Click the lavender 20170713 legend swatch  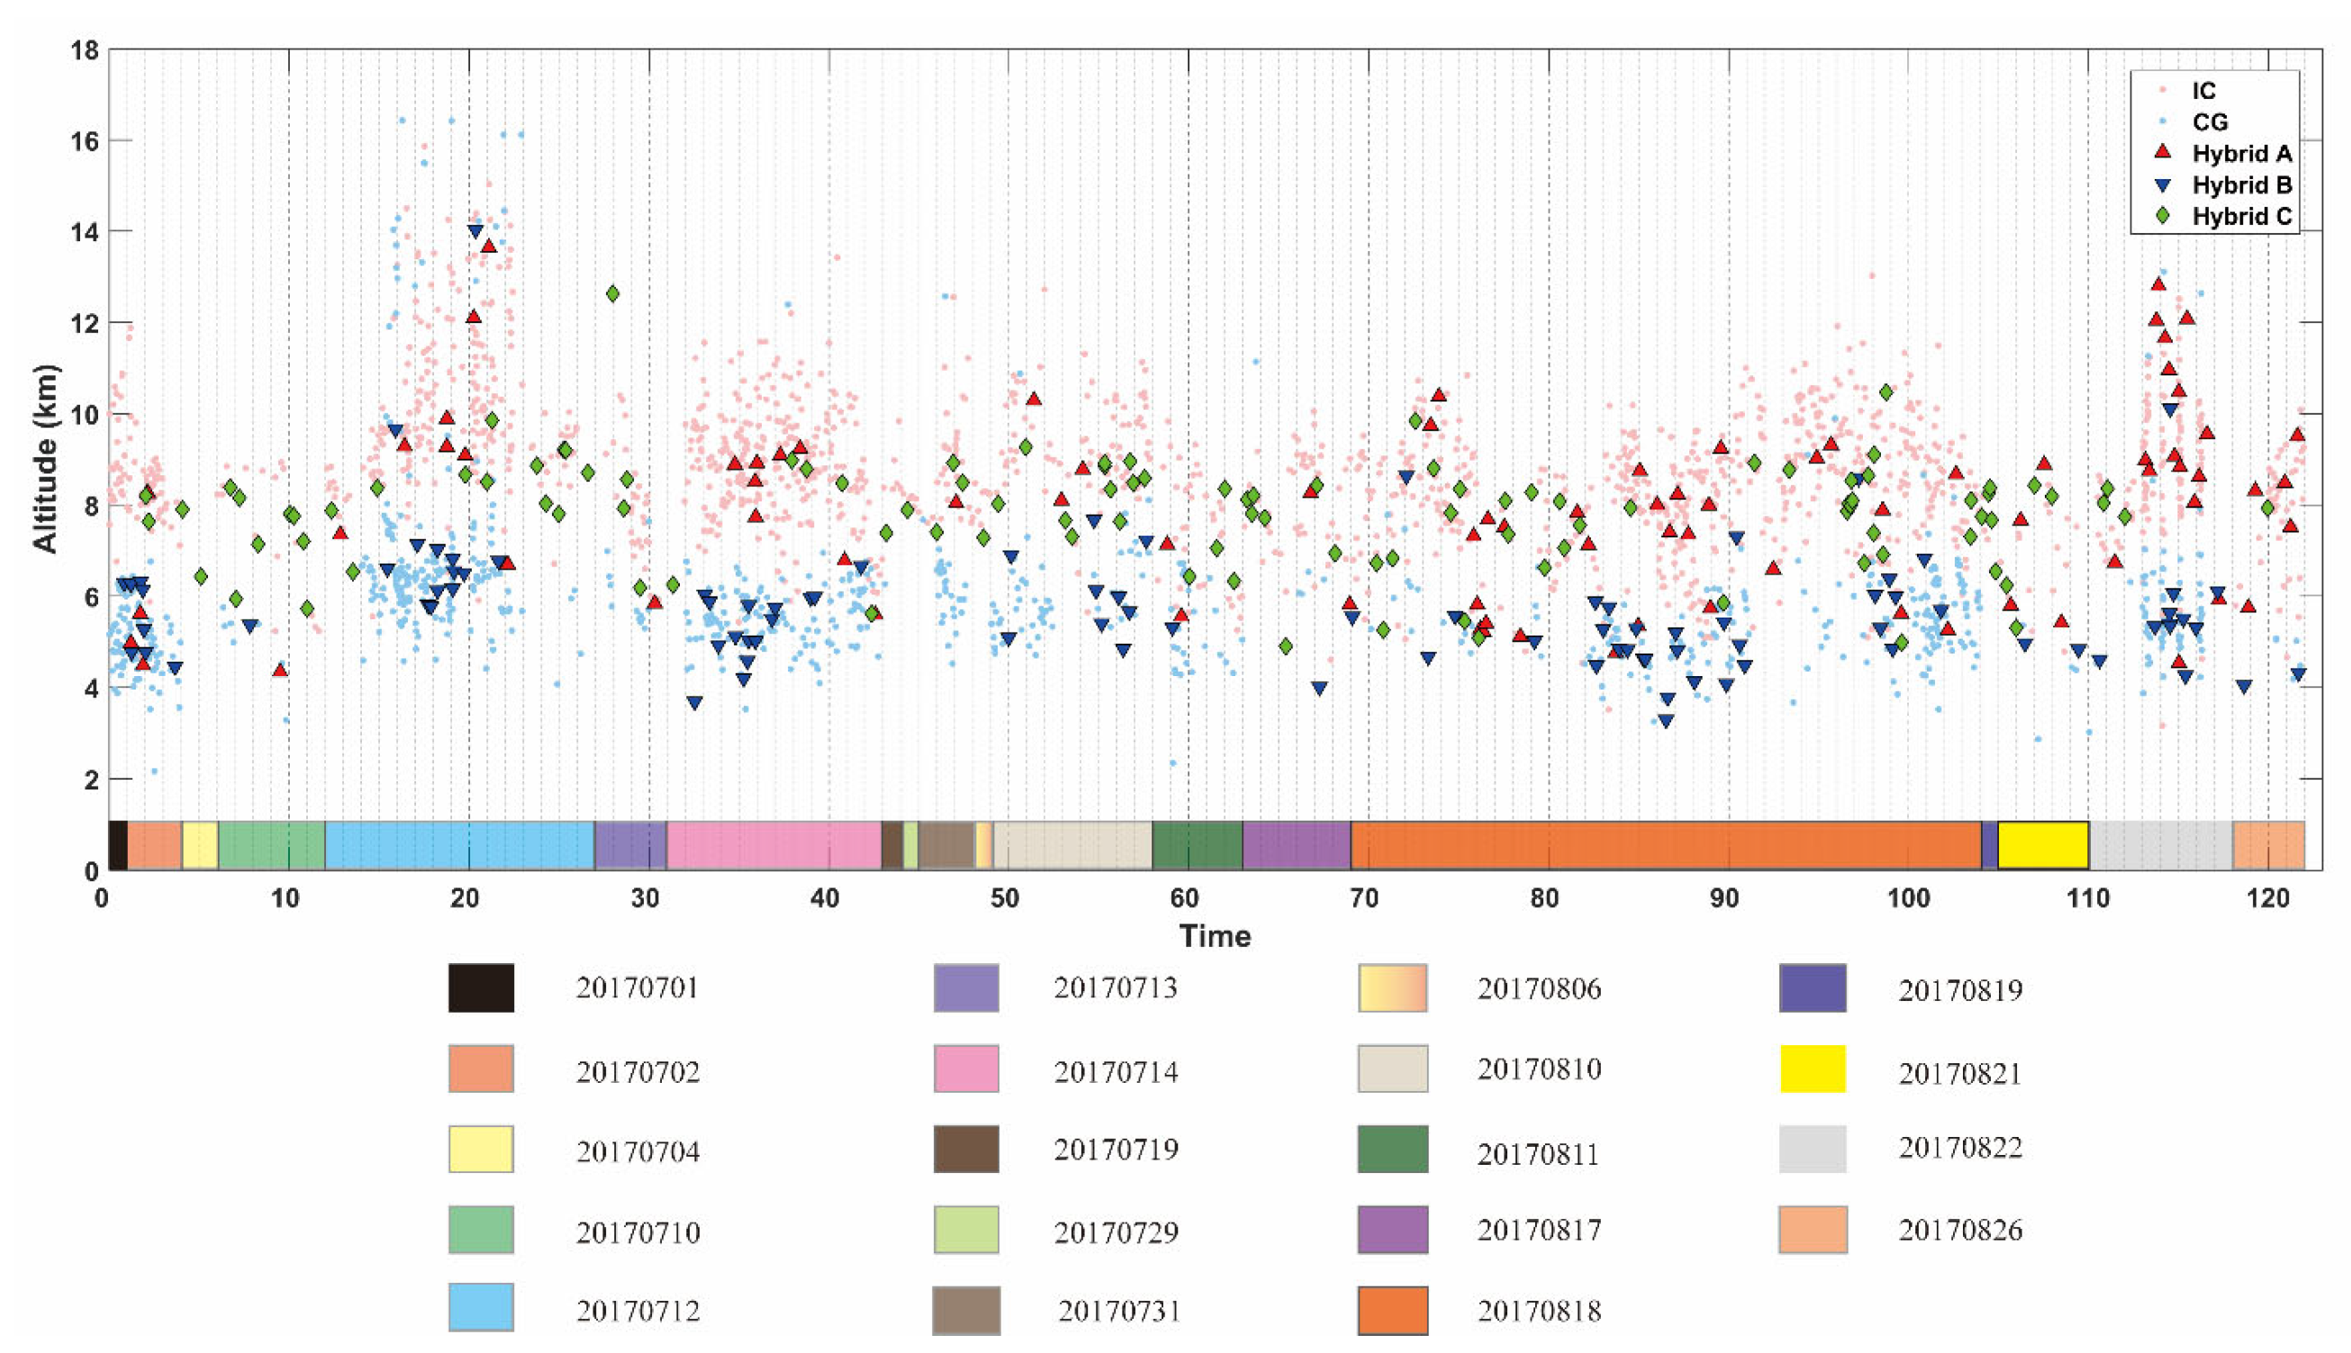(x=966, y=988)
